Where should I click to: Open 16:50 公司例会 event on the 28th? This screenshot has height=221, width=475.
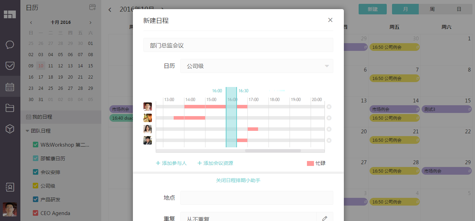(394, 171)
